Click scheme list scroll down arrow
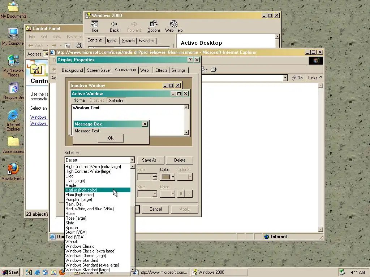Viewport: 370px width, 277px height. (133, 270)
